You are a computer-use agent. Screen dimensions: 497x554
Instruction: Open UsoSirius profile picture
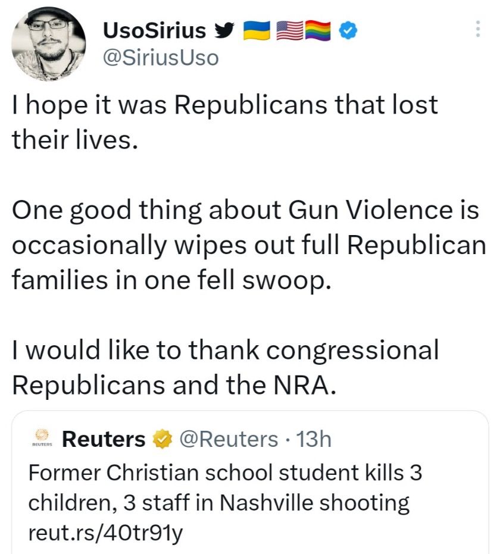coord(48,45)
